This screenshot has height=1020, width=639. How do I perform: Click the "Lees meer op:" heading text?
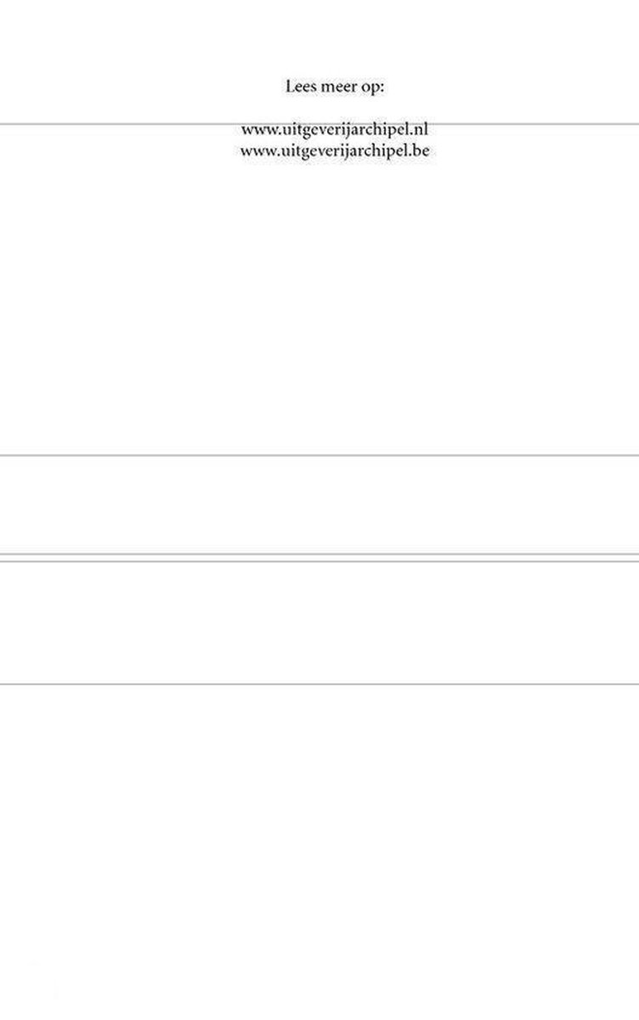tap(335, 87)
